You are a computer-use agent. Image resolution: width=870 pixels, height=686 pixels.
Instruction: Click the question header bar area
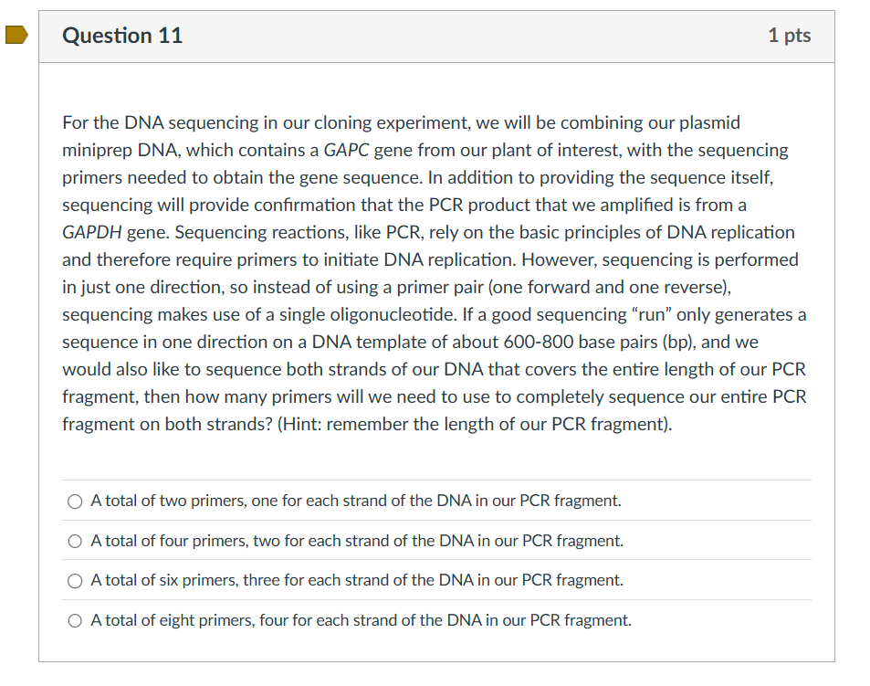click(x=434, y=36)
